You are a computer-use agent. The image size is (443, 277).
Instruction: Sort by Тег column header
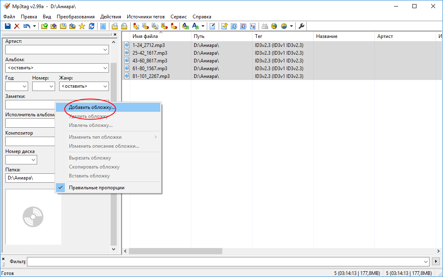(283, 36)
